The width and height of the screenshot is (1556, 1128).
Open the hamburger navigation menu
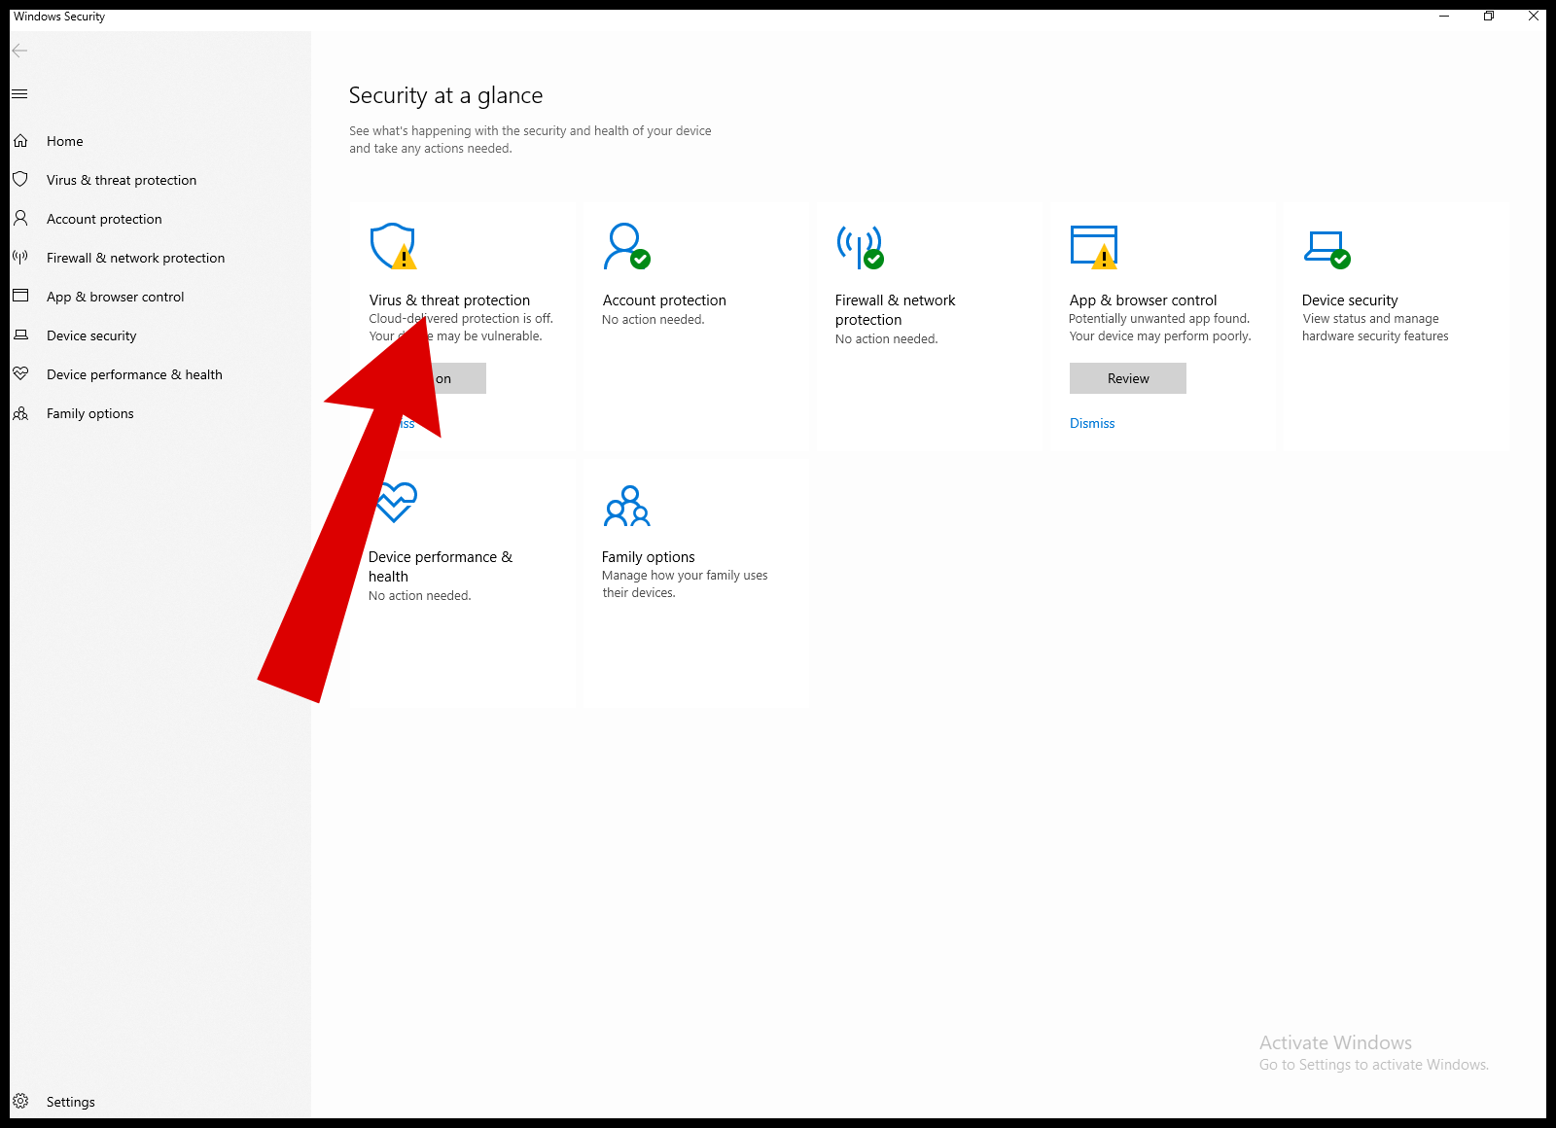click(x=19, y=94)
